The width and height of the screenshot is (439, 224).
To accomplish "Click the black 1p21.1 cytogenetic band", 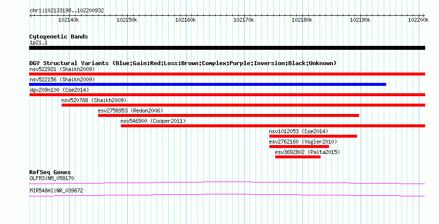I will tap(227, 48).
